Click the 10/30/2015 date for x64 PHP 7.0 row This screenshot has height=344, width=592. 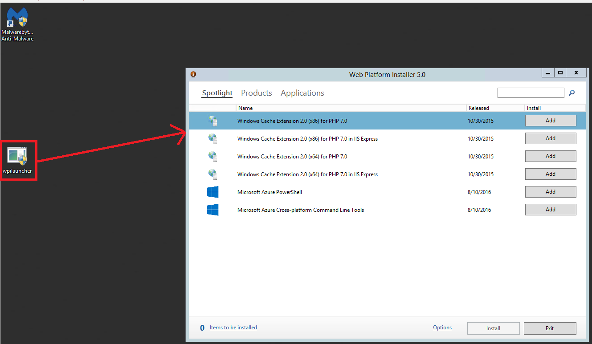coord(481,157)
